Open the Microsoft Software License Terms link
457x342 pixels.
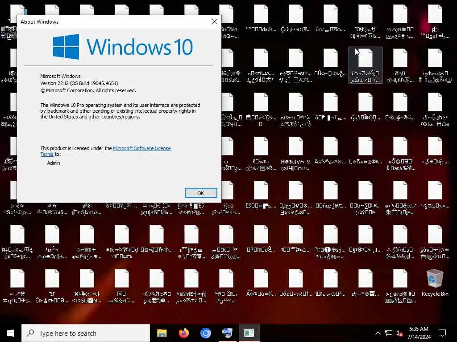point(105,151)
